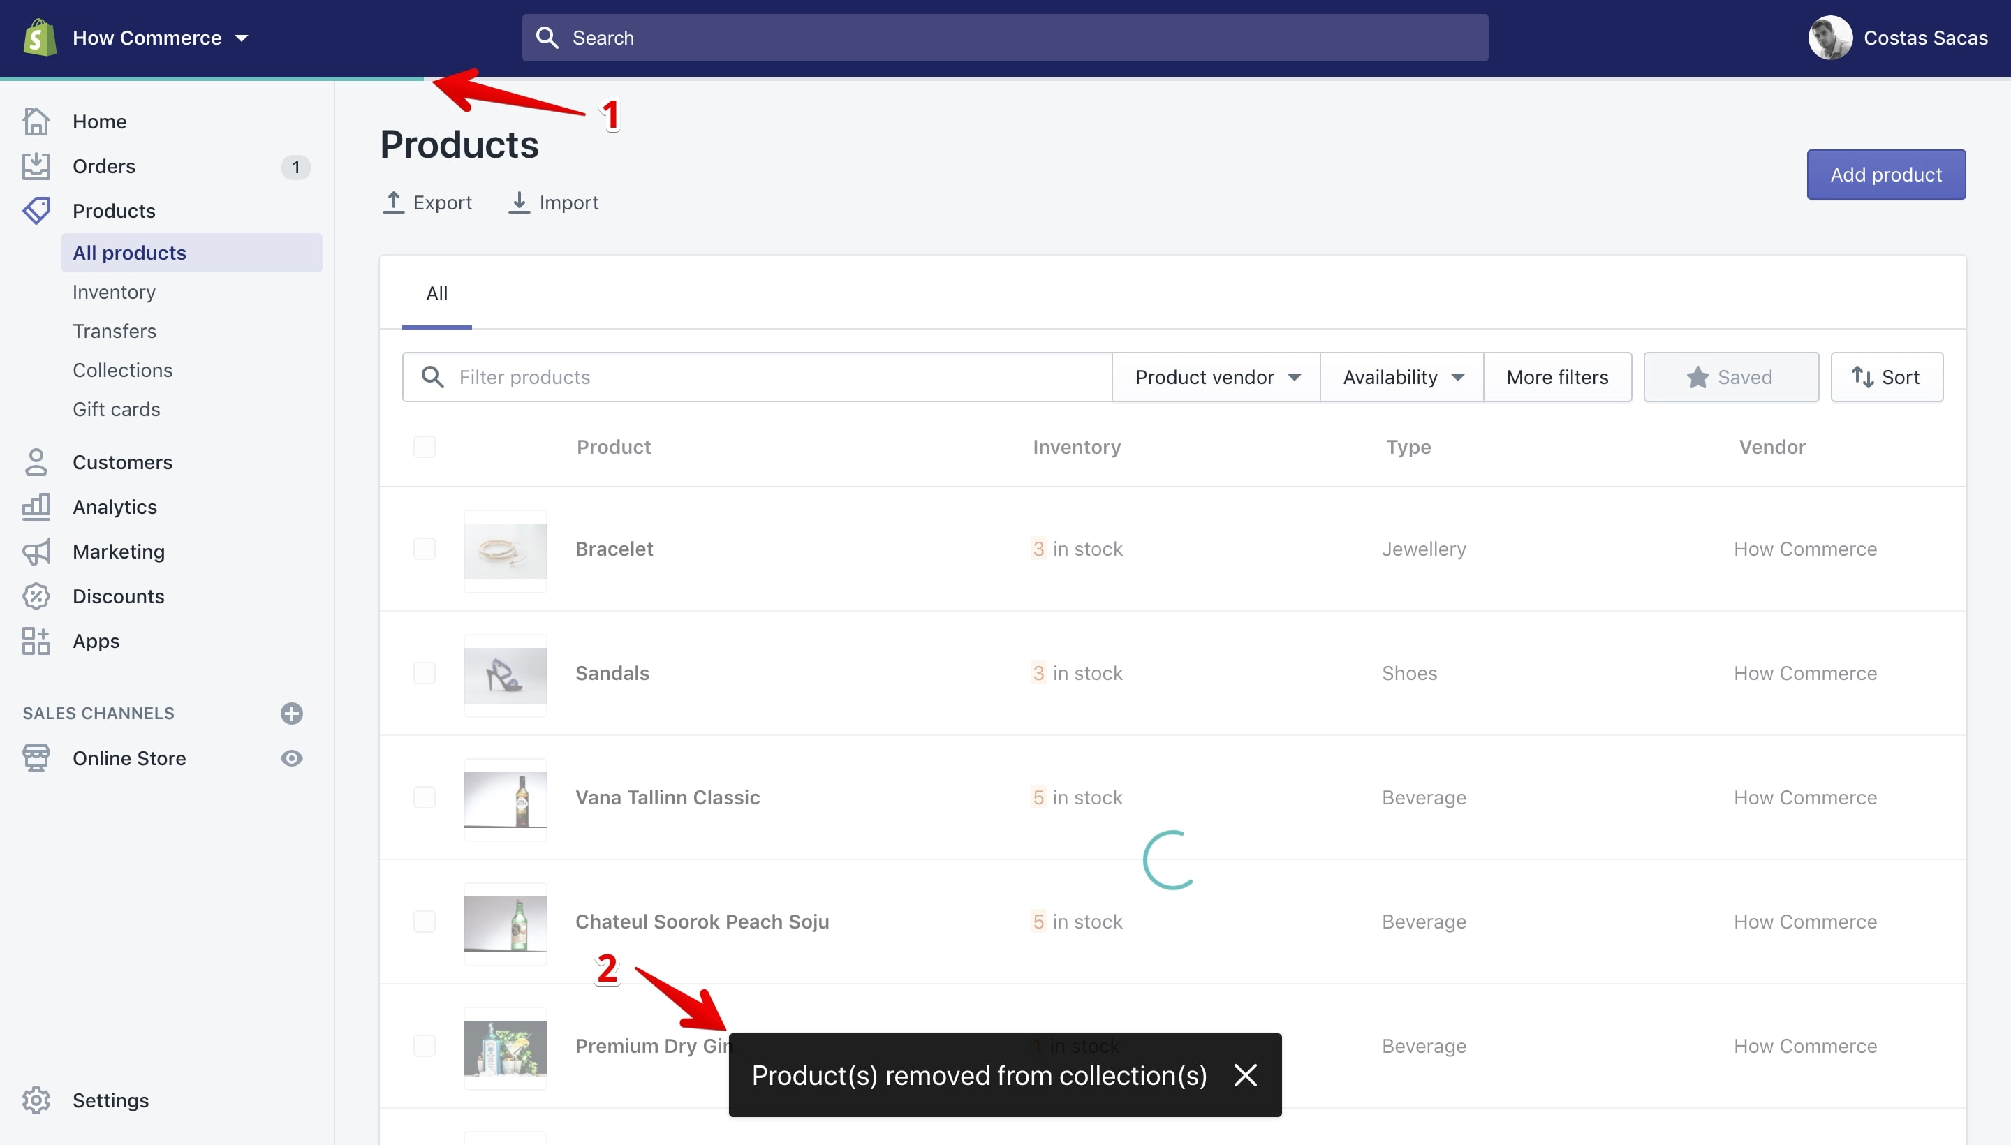Open Orders in the sidebar
The image size is (2011, 1145).
tap(104, 166)
